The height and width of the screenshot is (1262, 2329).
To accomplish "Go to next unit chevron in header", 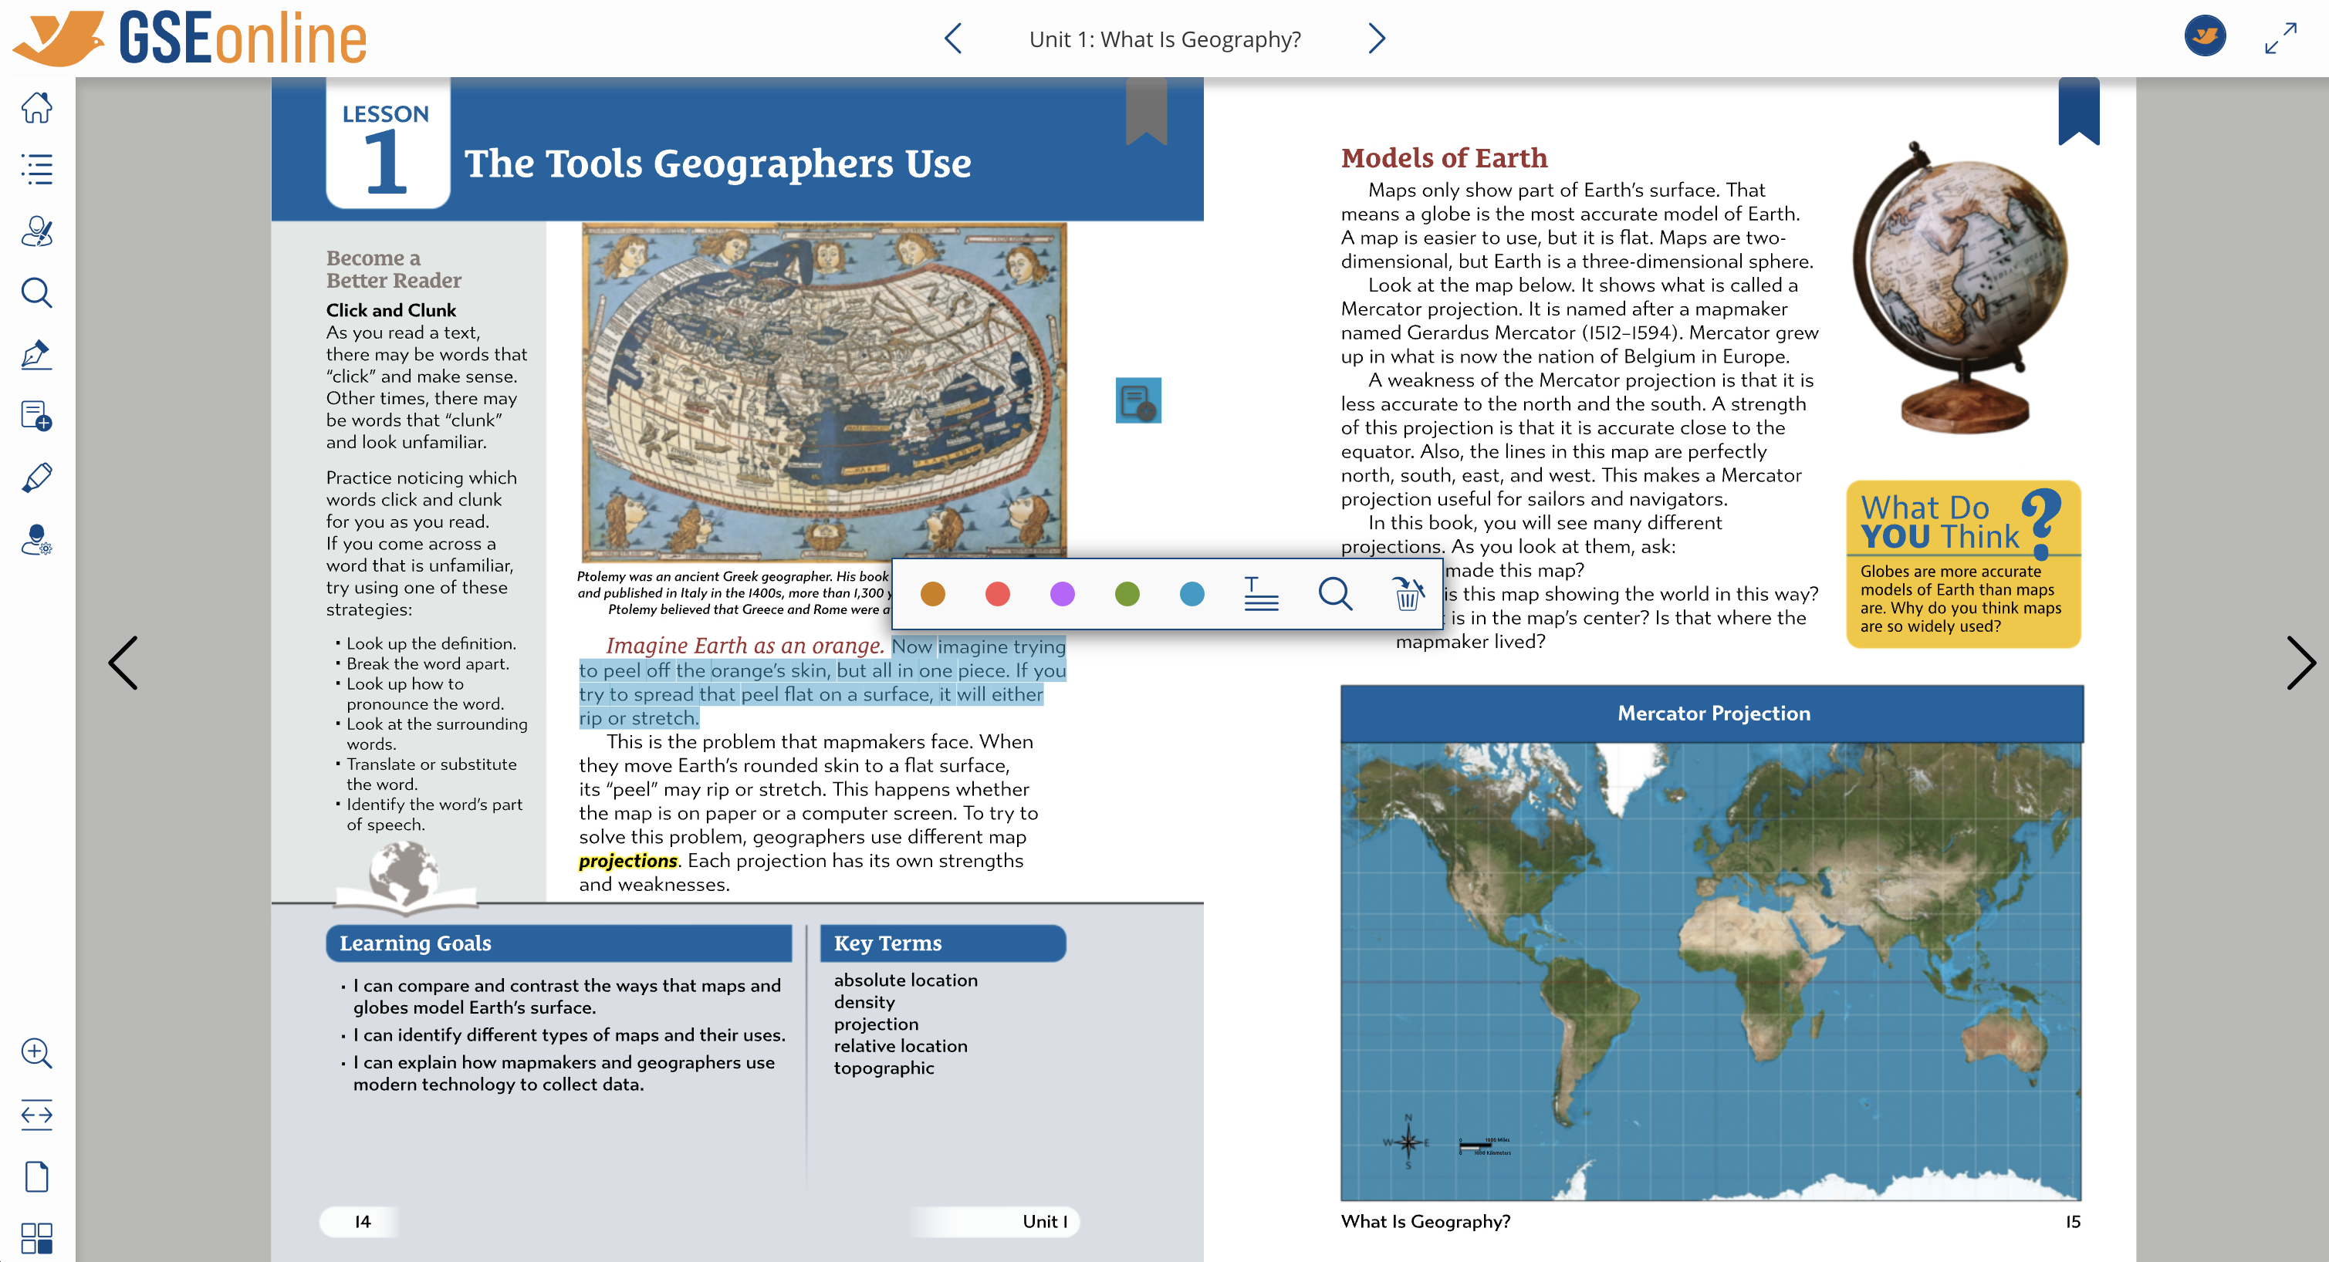I will 1376,39.
